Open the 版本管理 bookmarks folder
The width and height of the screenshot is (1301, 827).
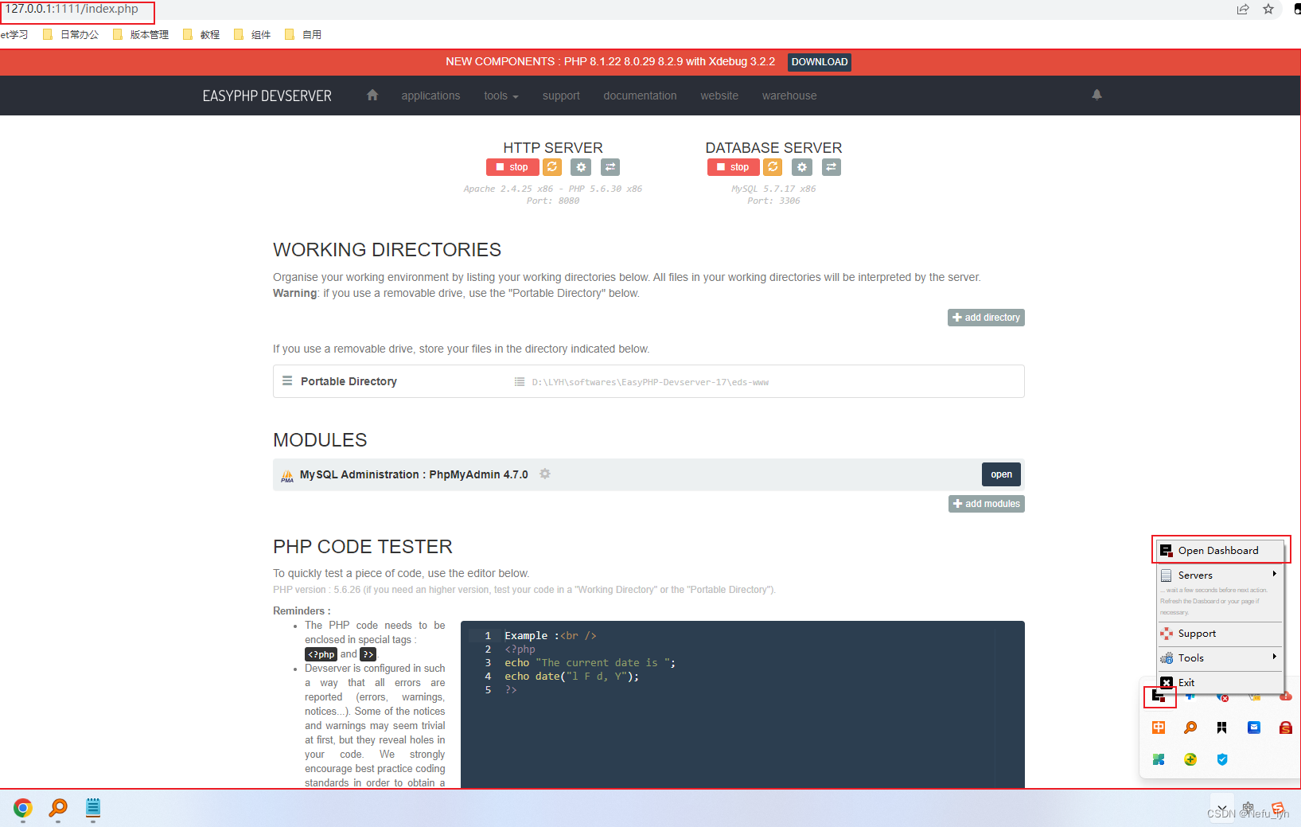point(141,34)
